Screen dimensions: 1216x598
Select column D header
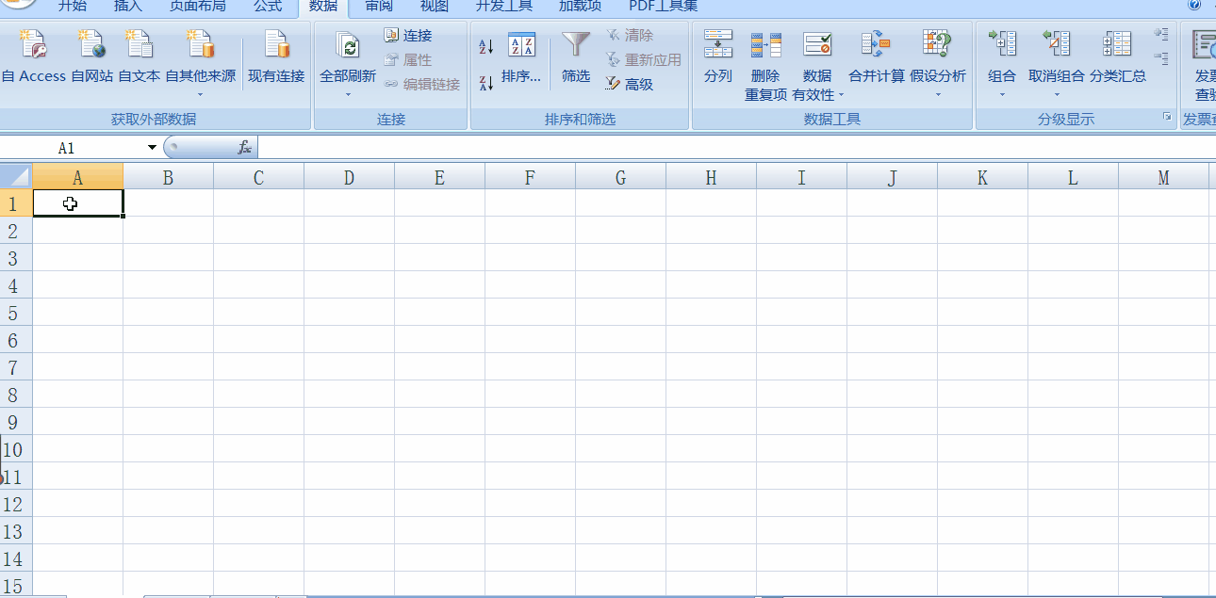click(349, 177)
